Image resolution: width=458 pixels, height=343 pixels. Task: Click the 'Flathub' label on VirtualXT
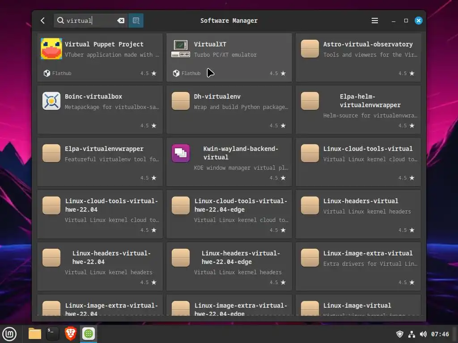coord(191,73)
